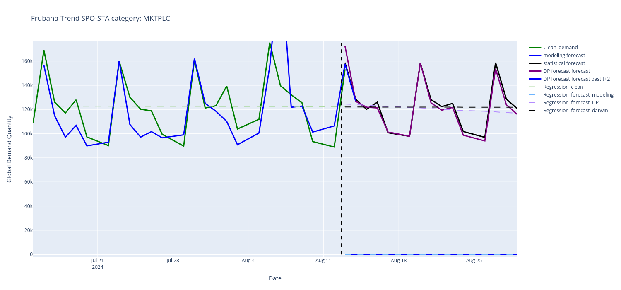Click the chart title Frubana Trend text
Screen dimensions: 621x290
pos(101,18)
